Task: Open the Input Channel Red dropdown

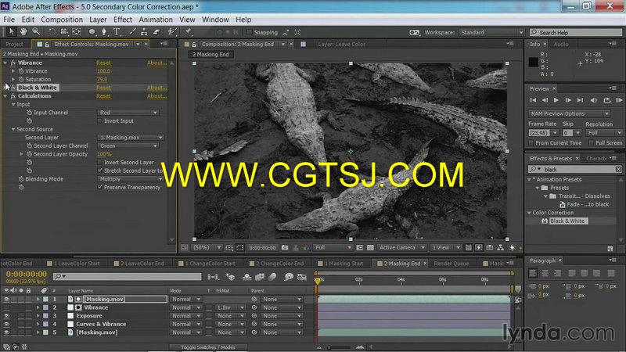Action: tap(128, 113)
